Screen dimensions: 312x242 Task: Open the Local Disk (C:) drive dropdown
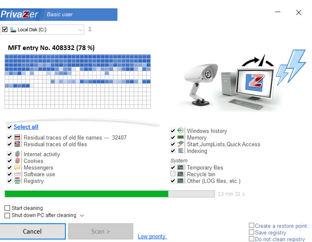coord(80,30)
